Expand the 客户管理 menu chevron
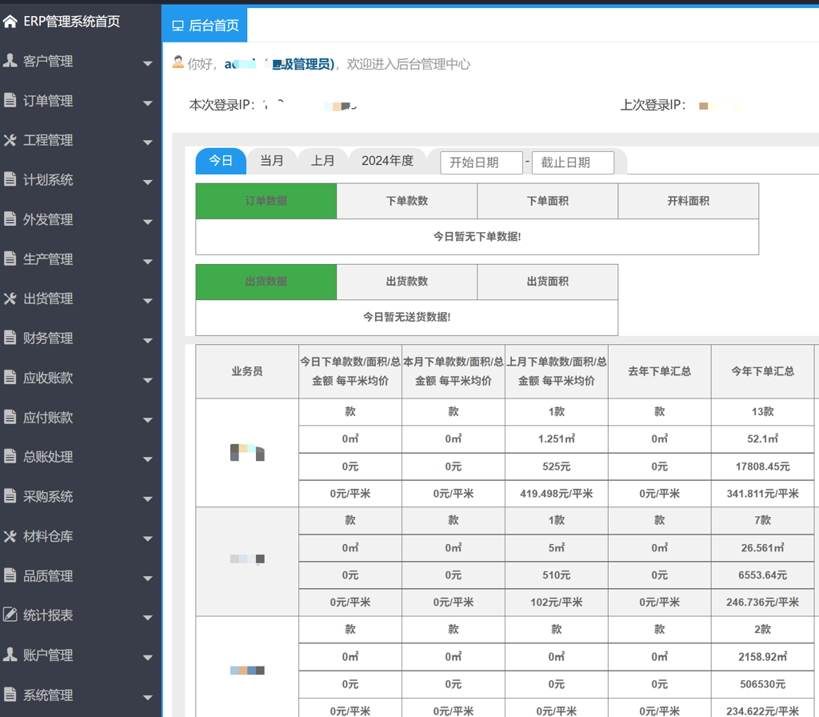 (148, 62)
